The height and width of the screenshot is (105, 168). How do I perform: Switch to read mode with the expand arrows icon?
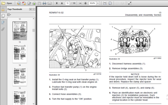[x=130, y=3]
